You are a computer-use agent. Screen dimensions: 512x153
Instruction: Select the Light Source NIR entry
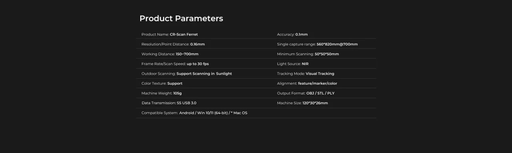[x=293, y=64]
